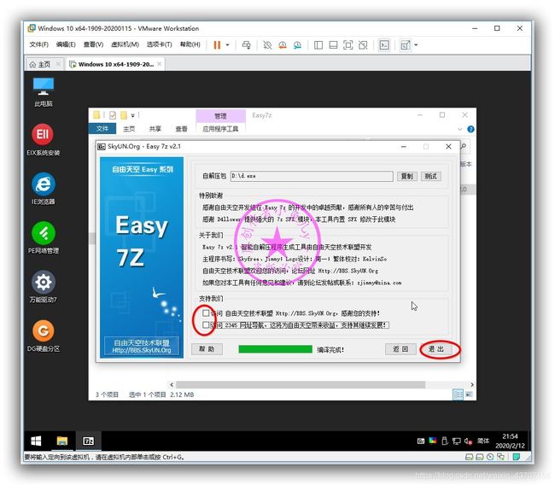Click the console view toolbar icon
555x485 pixels.
click(384, 45)
